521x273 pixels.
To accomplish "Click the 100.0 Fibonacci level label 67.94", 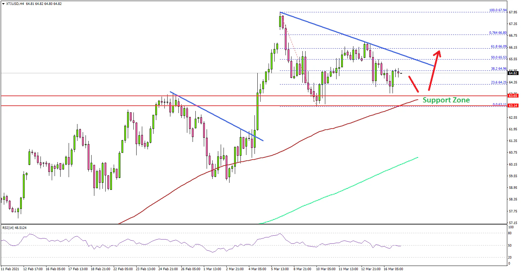I will coord(497,10).
